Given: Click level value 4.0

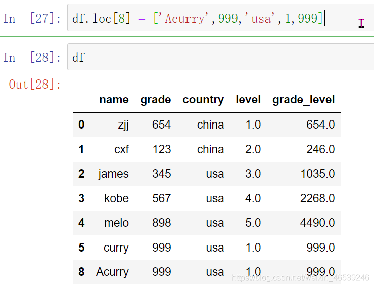Looking at the screenshot, I should tap(253, 198).
